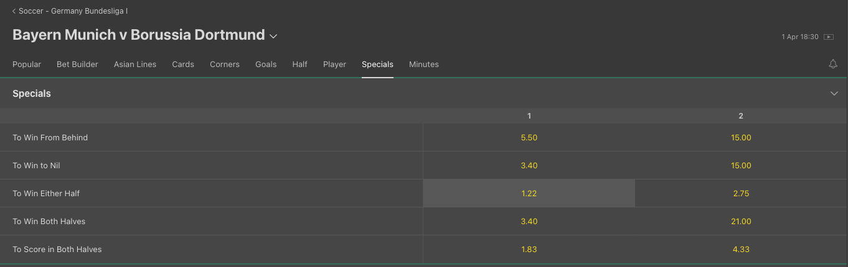This screenshot has height=267, width=848.
Task: Switch to the Popular tab
Action: point(27,65)
